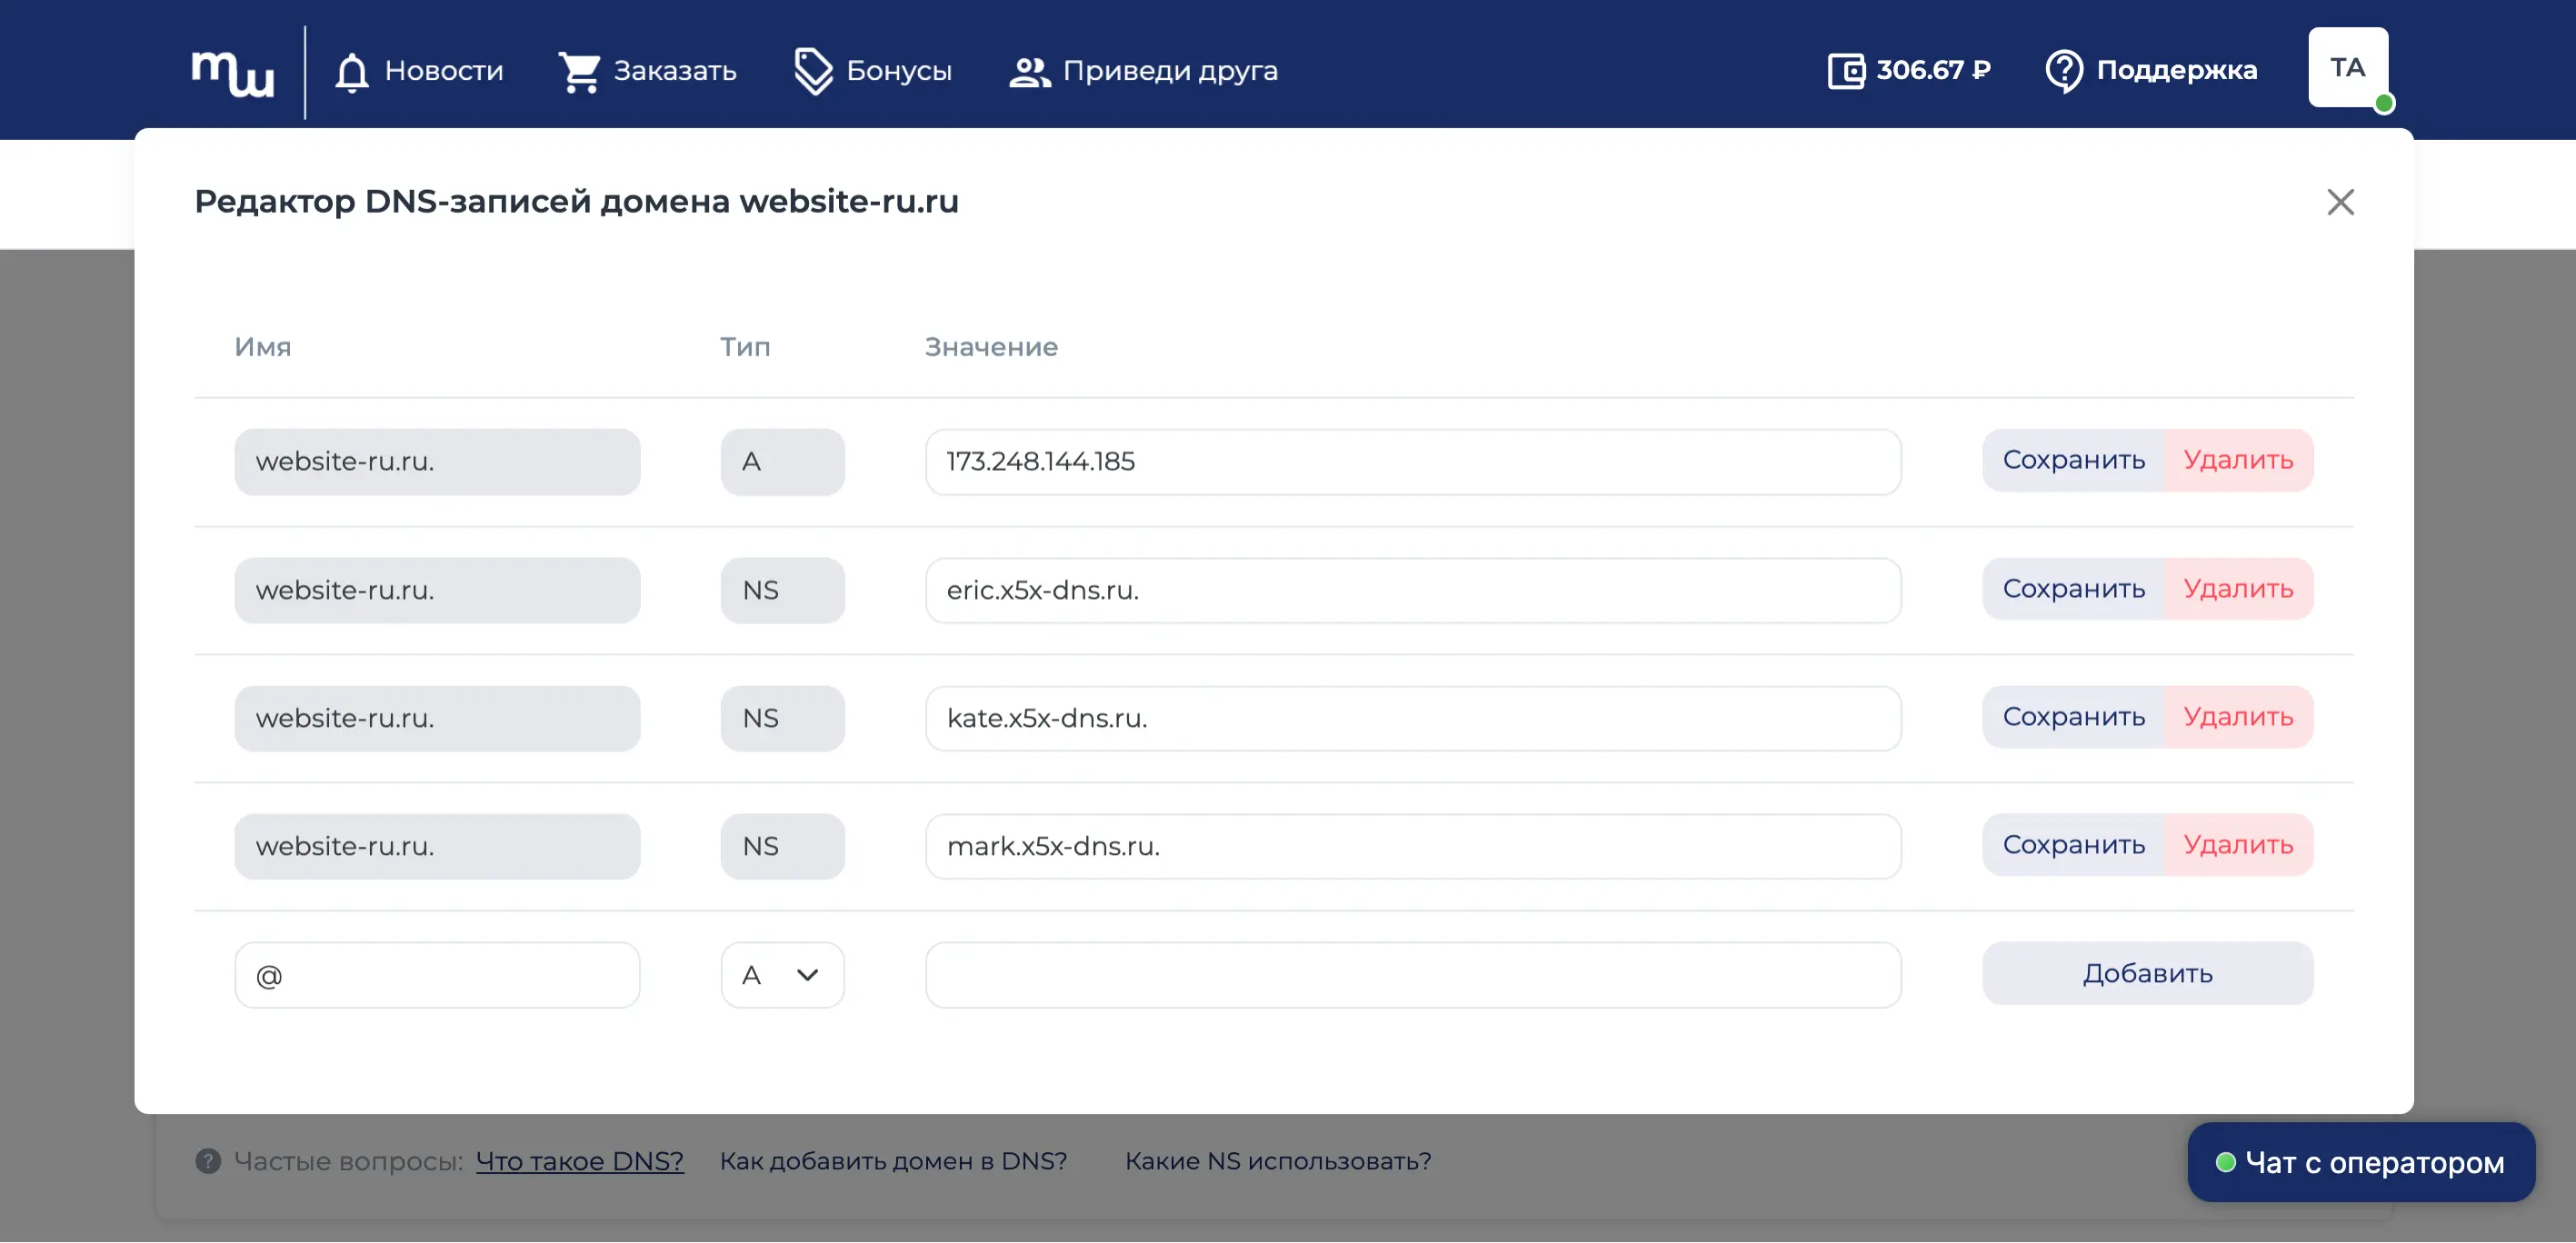The image size is (2576, 1243).
Task: Click the news bell icon
Action: pyautogui.click(x=351, y=72)
